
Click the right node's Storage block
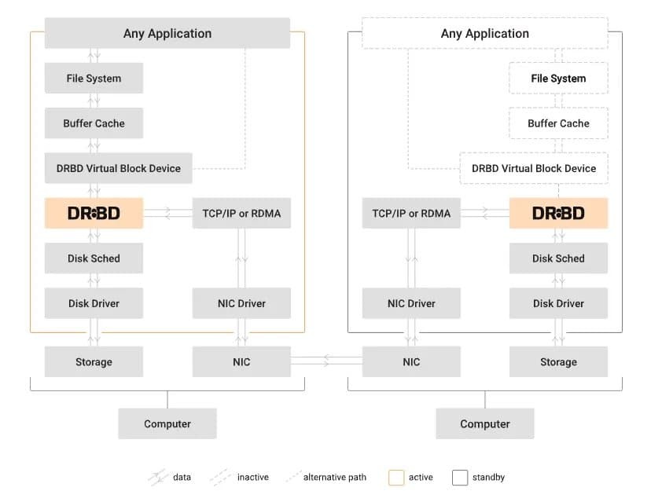pos(558,361)
